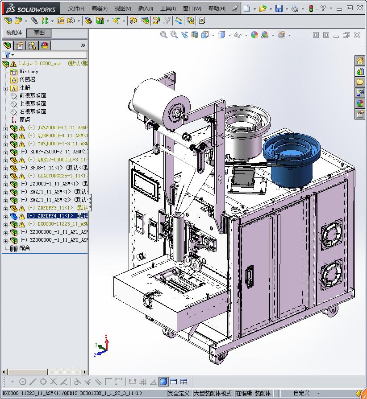Open the DisplayManager color ball tab
The width and height of the screenshot is (367, 399).
click(x=45, y=45)
